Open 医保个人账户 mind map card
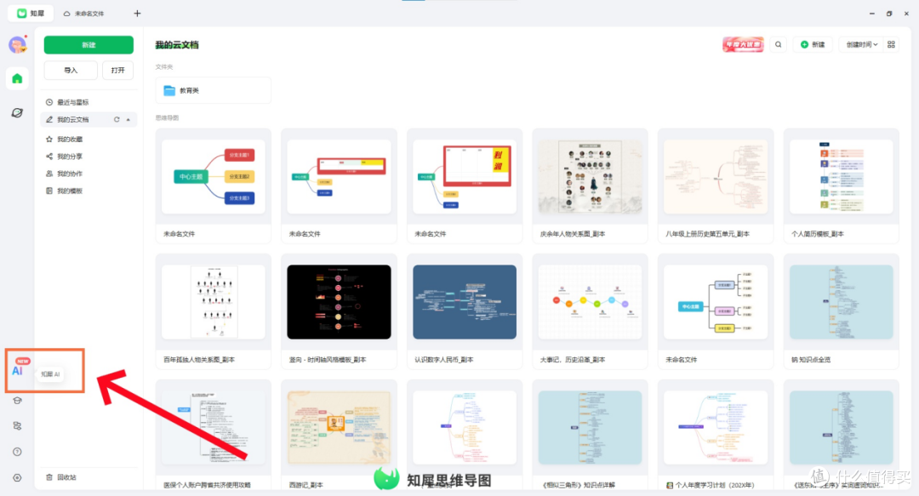Screen dimensions: 919x496 (x=214, y=435)
